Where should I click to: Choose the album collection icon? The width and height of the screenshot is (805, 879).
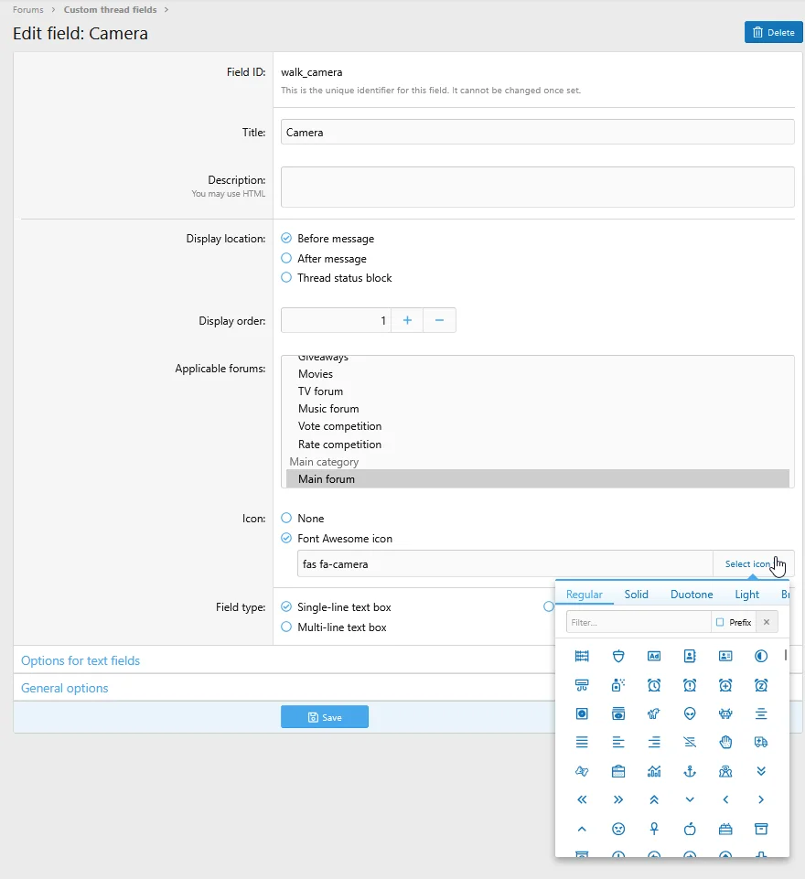coord(618,713)
